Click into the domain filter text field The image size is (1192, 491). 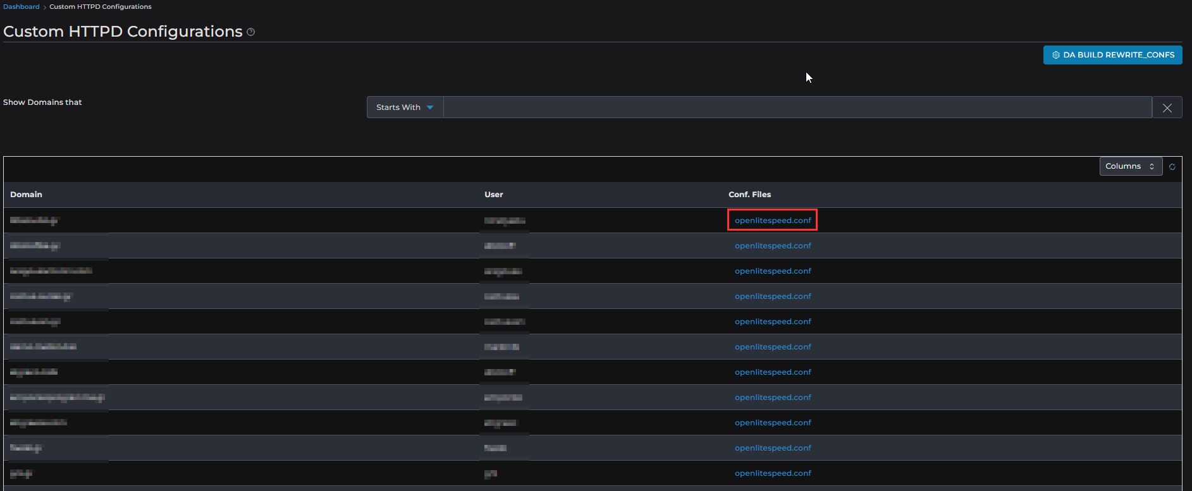[x=797, y=107]
